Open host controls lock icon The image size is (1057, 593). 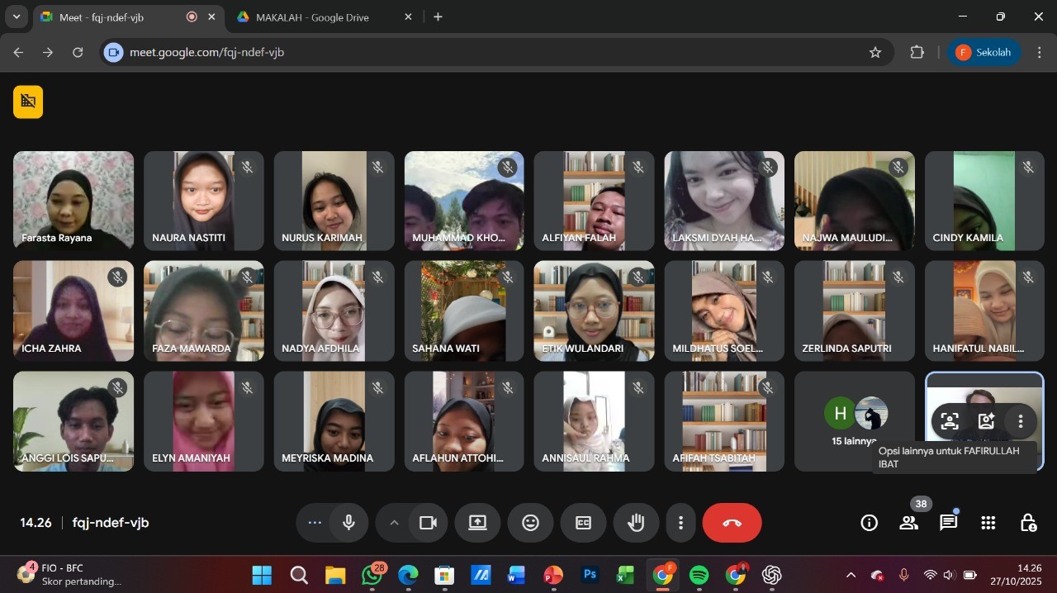point(1028,523)
